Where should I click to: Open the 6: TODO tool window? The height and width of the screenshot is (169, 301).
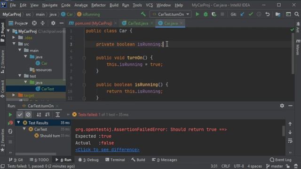click(x=39, y=160)
